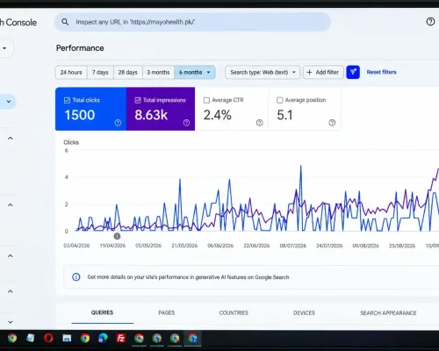Switch to the Countries tab
Viewport: 439px width, 351px height.
(234, 313)
